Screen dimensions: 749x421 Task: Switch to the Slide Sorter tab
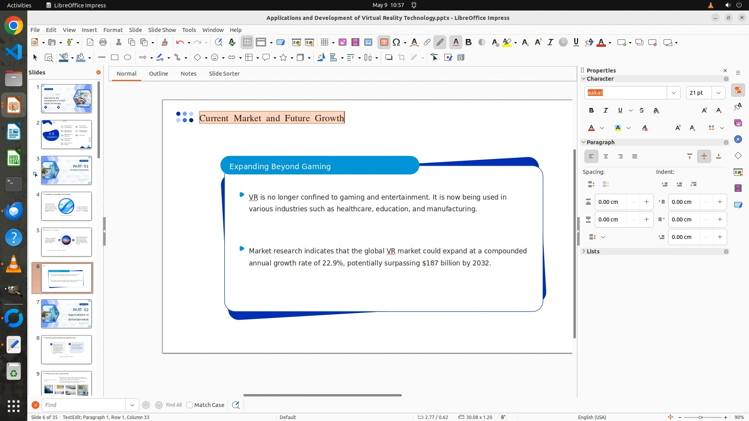click(224, 74)
